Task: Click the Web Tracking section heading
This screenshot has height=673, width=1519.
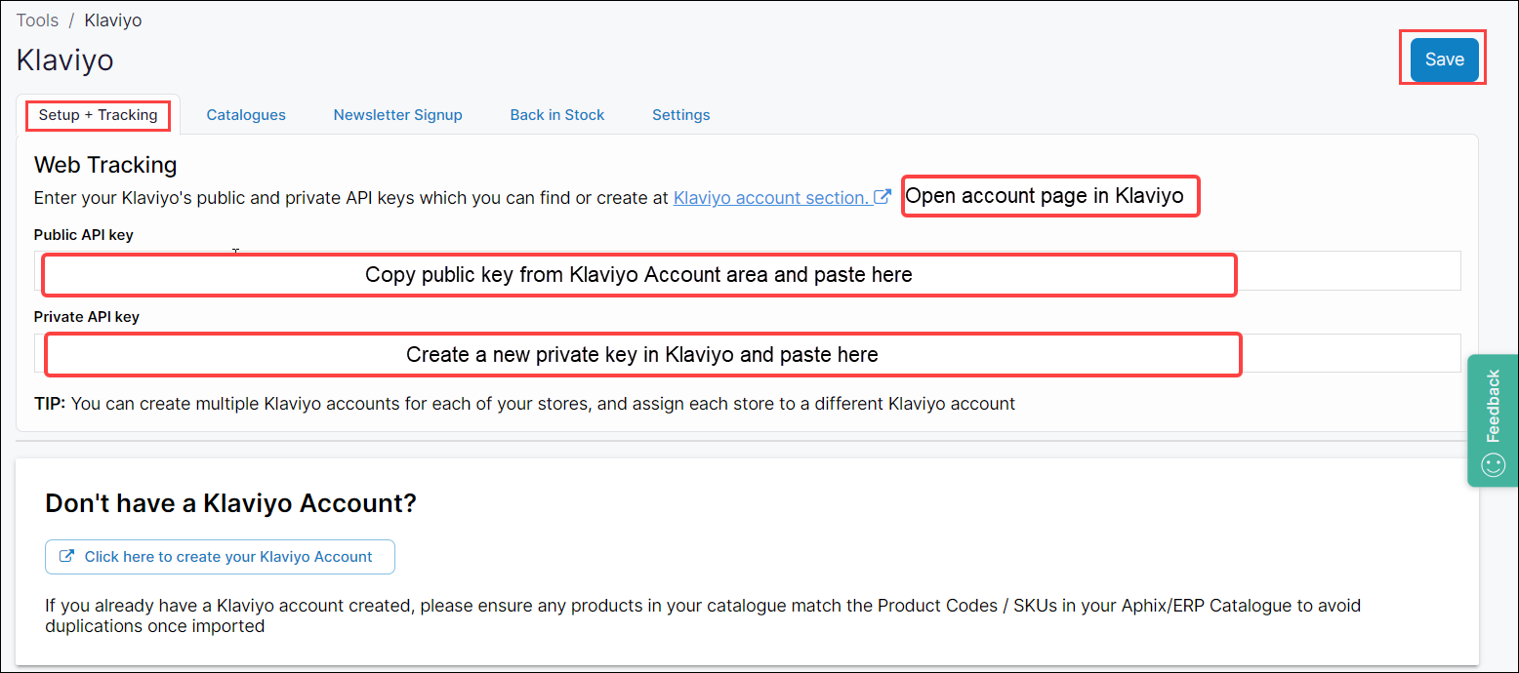Action: point(105,165)
